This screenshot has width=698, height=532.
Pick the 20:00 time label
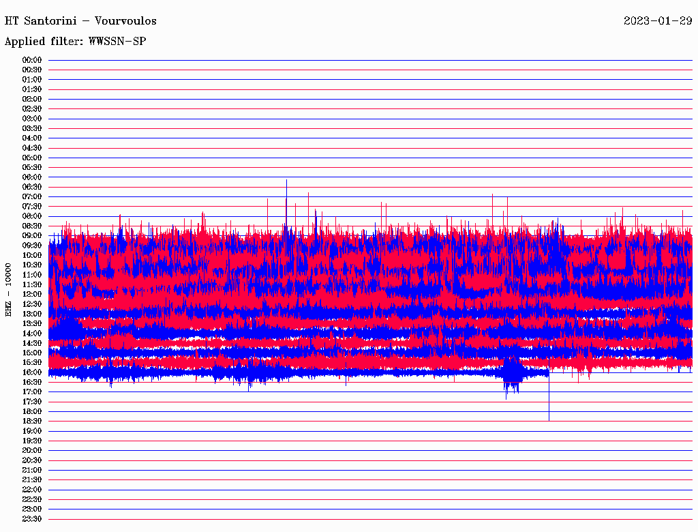[x=32, y=450]
